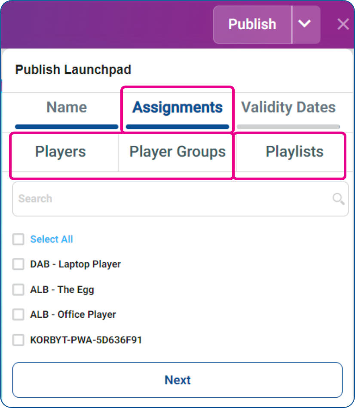355x408 pixels.
Task: Click the Validity Dates gray progress bar
Action: point(288,127)
